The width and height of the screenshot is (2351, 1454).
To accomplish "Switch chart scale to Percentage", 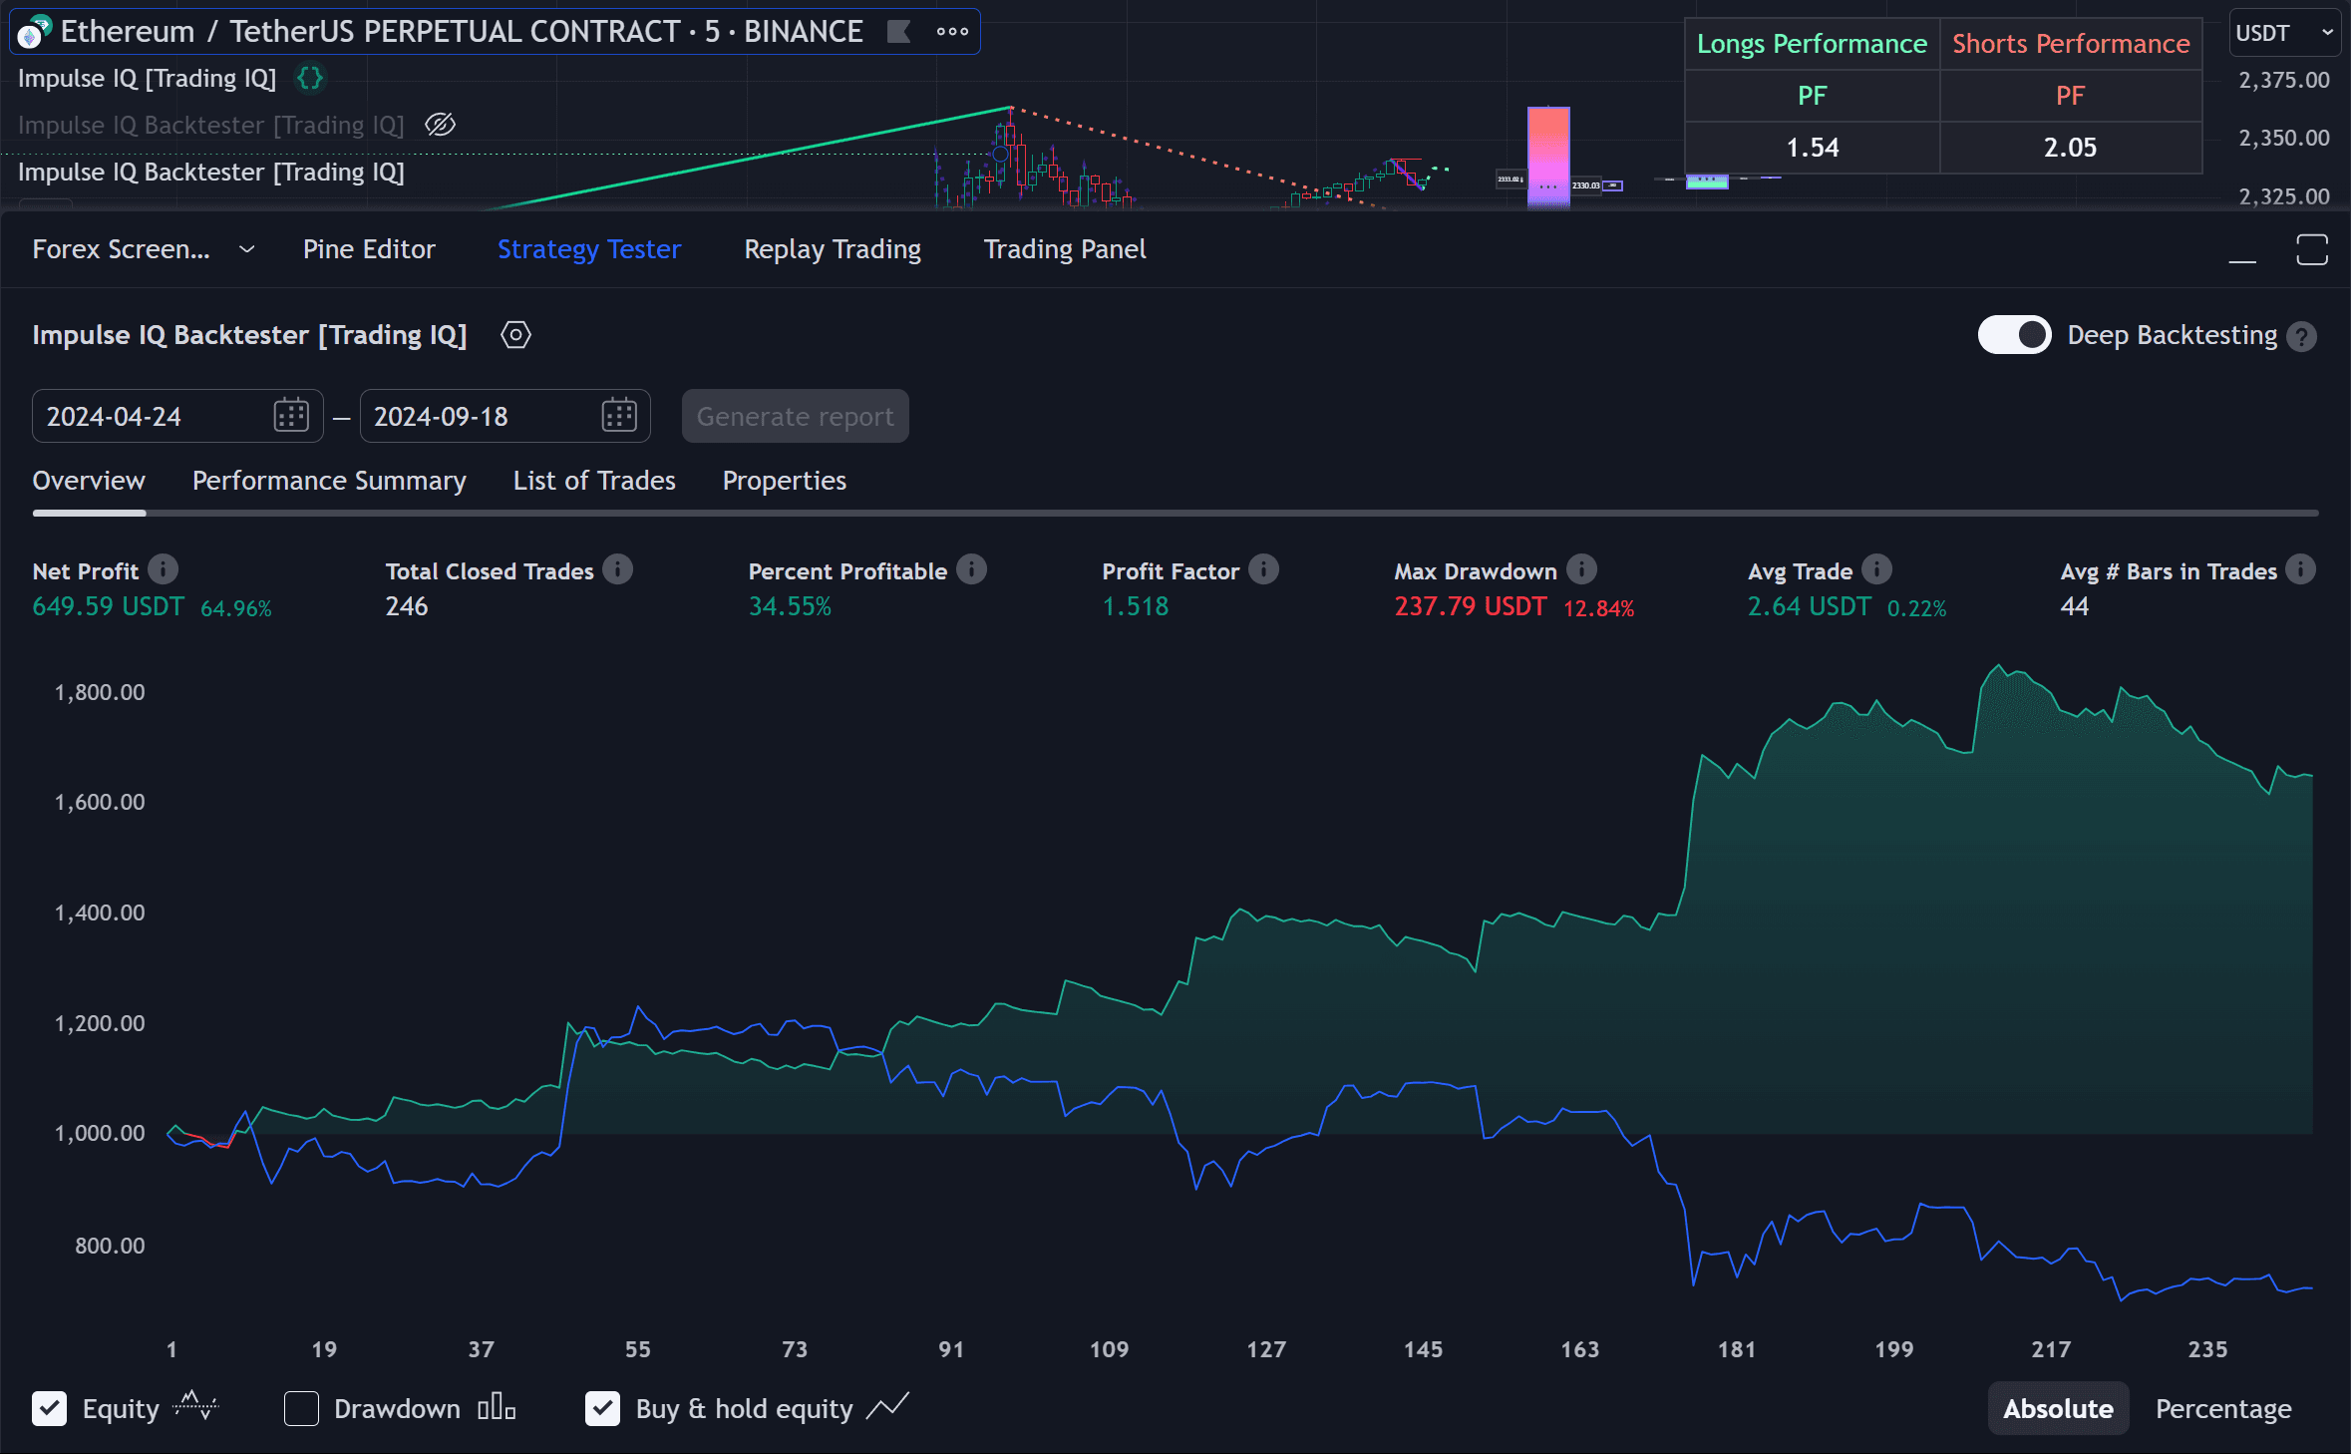I will tap(2223, 1408).
